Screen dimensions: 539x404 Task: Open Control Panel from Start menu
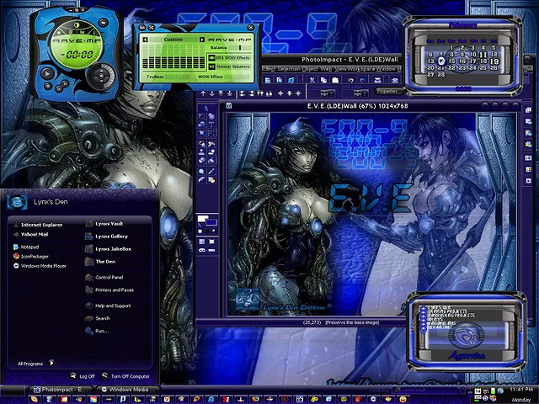[x=104, y=277]
